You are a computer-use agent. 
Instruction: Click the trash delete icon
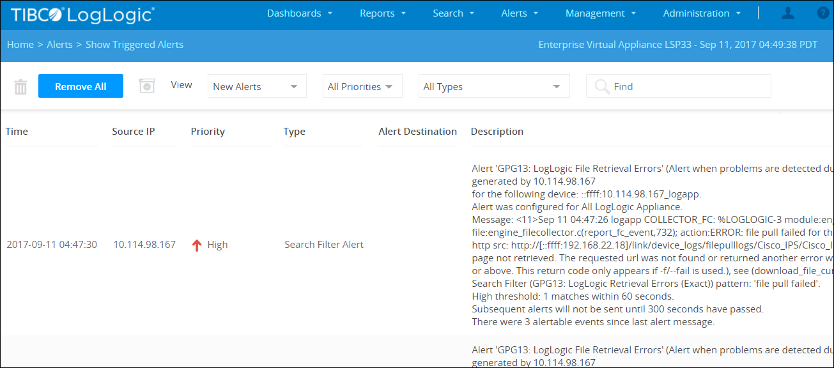click(21, 87)
